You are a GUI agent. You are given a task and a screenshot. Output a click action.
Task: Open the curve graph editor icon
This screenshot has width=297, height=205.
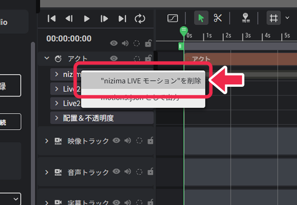coord(173,18)
